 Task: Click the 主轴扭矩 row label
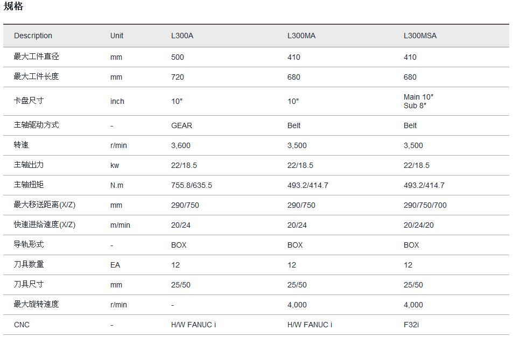tap(29, 185)
